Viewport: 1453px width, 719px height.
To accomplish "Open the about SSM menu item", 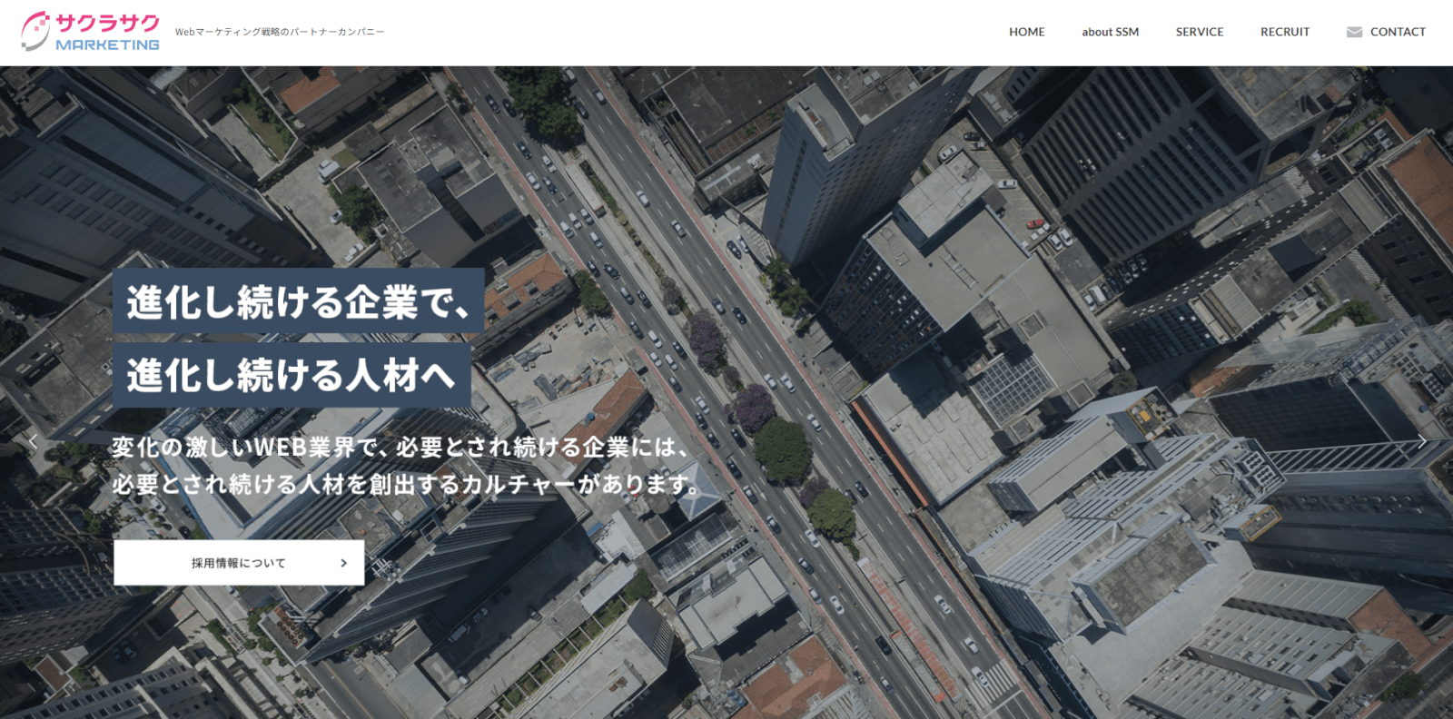I will (1110, 32).
